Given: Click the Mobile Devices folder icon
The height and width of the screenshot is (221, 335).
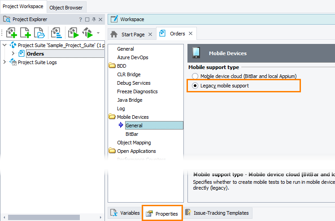Looking at the screenshot, I should pyautogui.click(x=112, y=117).
